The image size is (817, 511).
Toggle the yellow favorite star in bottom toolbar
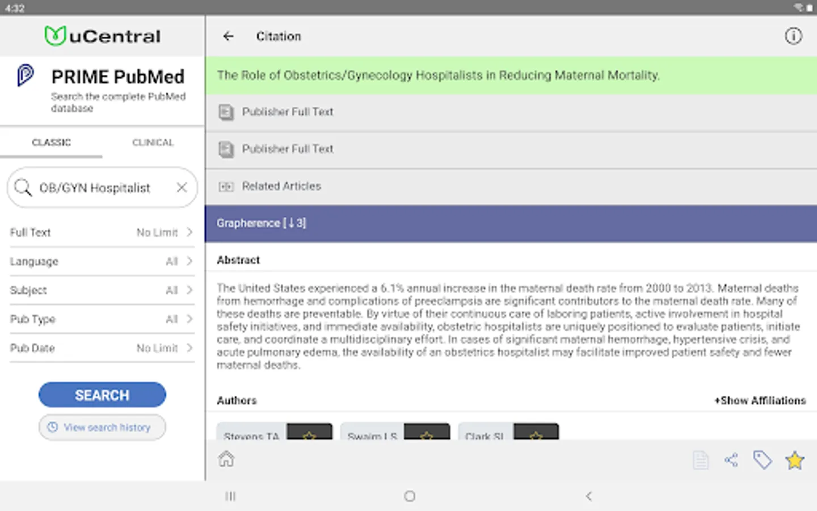pos(794,460)
